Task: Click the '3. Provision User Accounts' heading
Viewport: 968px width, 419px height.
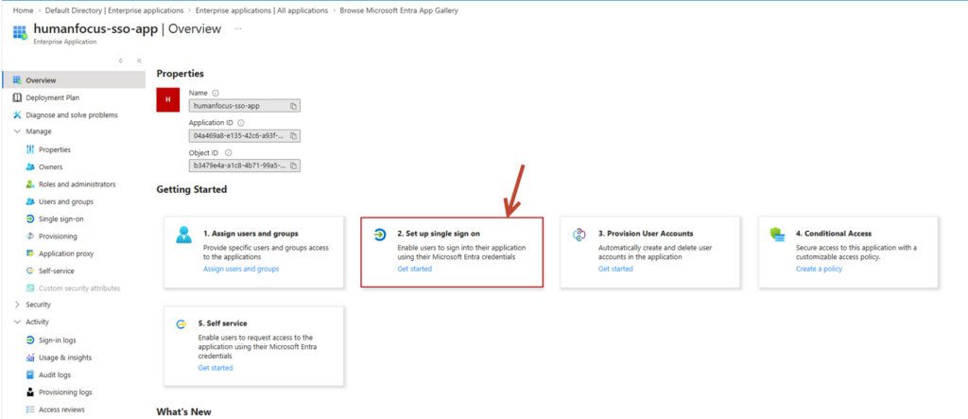Action: pos(646,234)
